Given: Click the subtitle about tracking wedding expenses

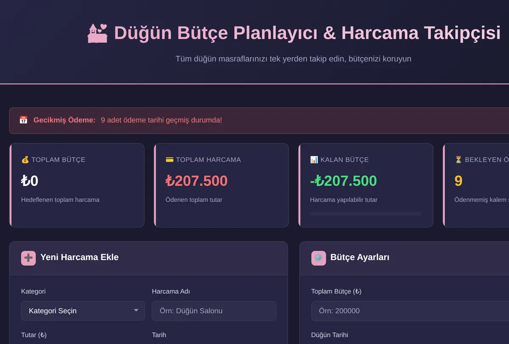Looking at the screenshot, I should (294, 59).
